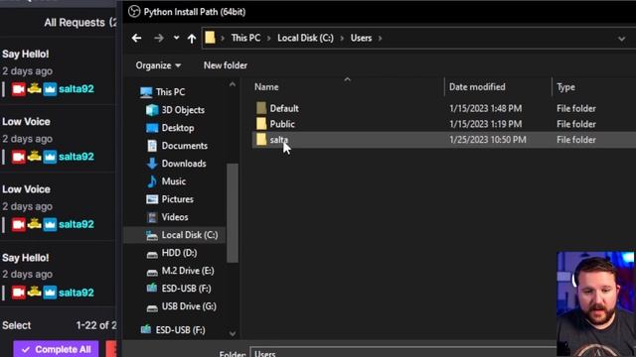This screenshot has height=357, width=636.
Task: Click the Music note icon
Action: click(152, 181)
